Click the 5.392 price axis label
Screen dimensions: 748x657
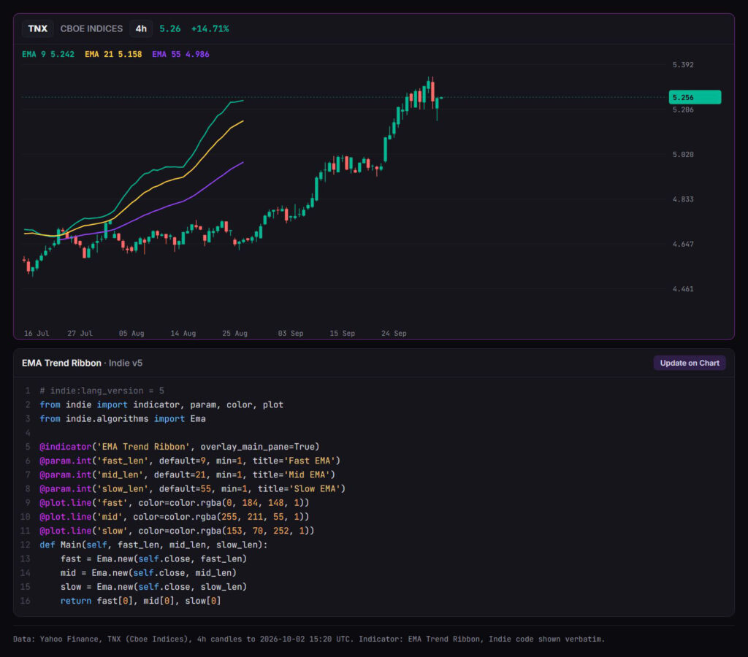coord(683,65)
